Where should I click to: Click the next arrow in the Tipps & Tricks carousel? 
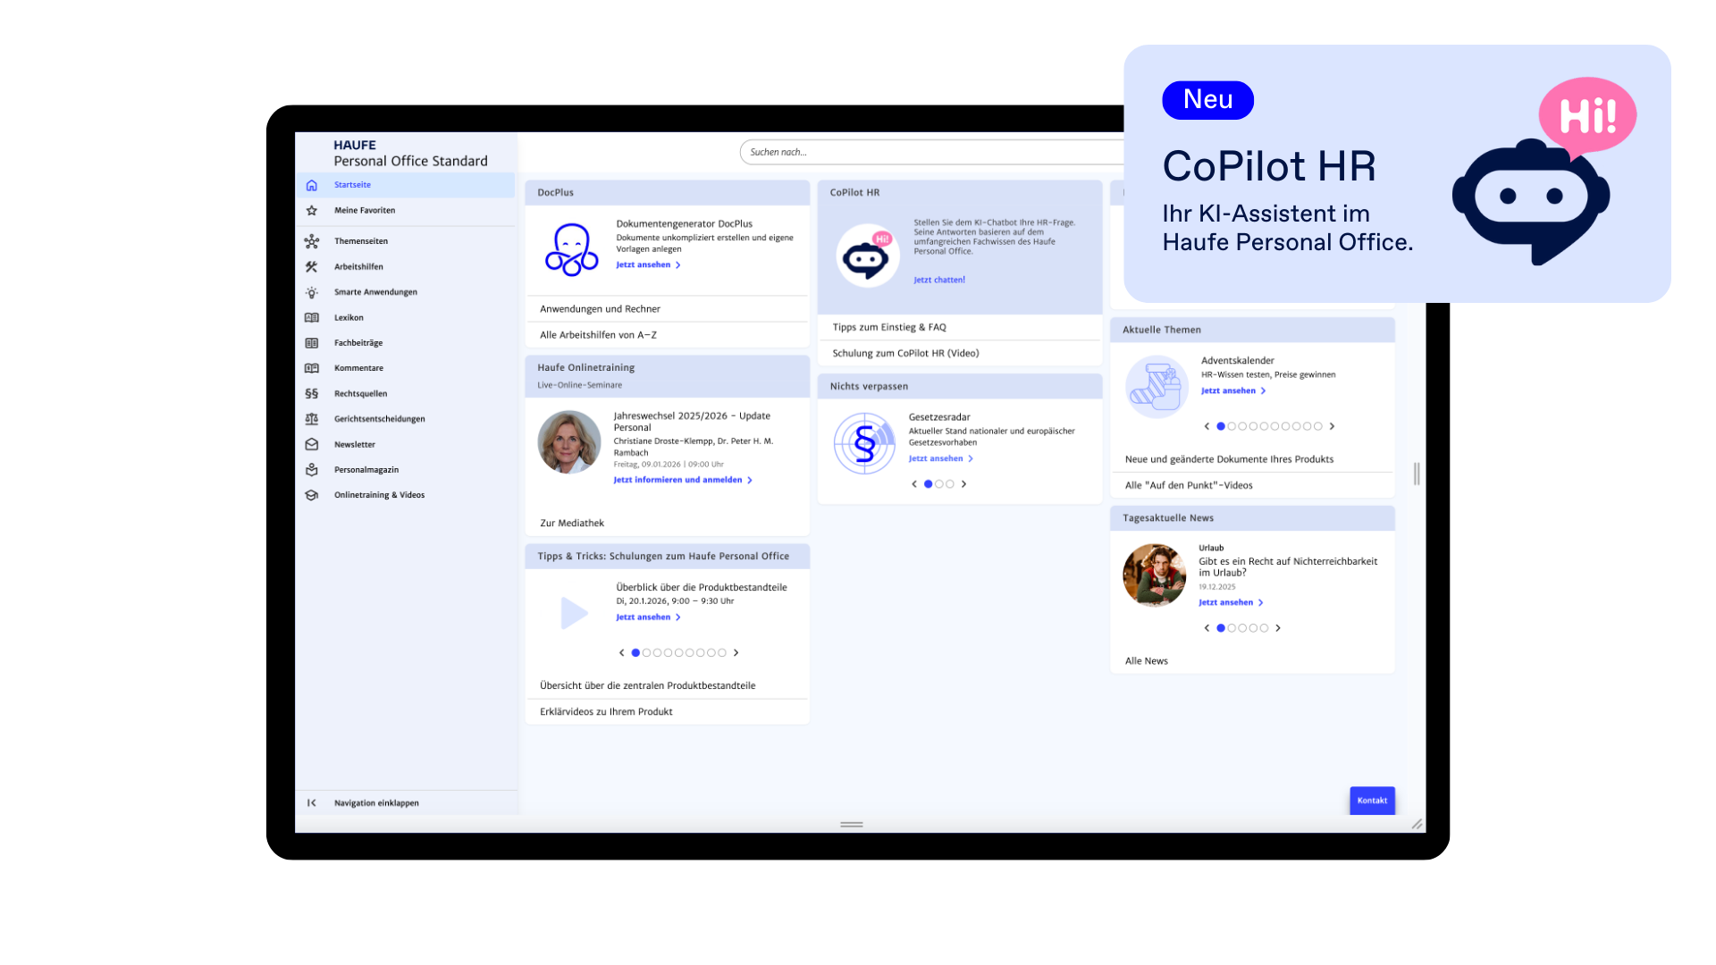(736, 653)
